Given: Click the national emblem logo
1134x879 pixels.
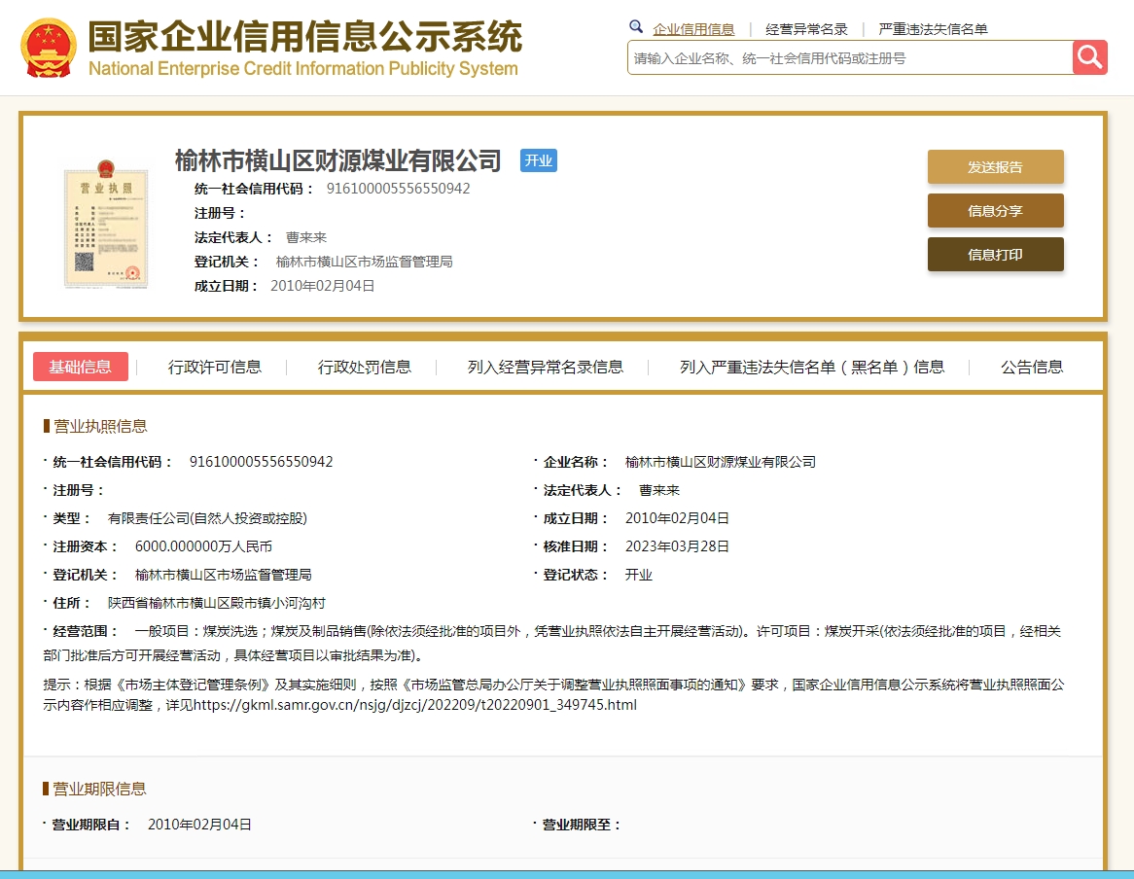Looking at the screenshot, I should coord(48,47).
